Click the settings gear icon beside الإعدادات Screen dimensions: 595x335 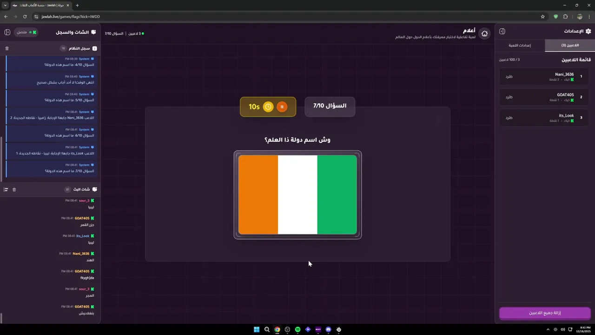pos(588,31)
